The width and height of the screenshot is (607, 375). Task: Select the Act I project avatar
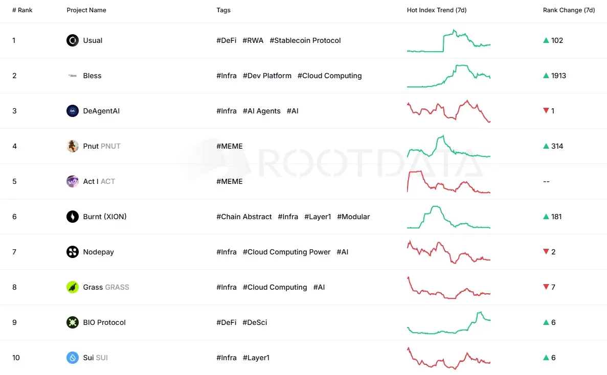(x=72, y=181)
